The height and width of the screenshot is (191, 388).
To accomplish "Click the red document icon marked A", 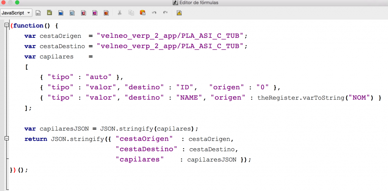I will click(x=84, y=13).
